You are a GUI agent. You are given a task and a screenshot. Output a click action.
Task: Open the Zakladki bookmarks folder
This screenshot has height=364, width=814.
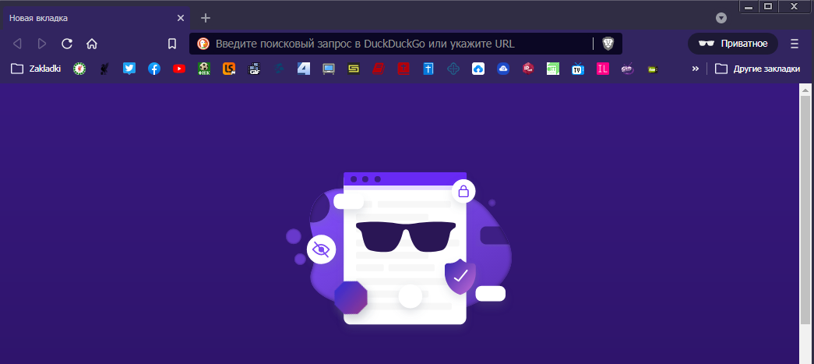click(x=36, y=69)
